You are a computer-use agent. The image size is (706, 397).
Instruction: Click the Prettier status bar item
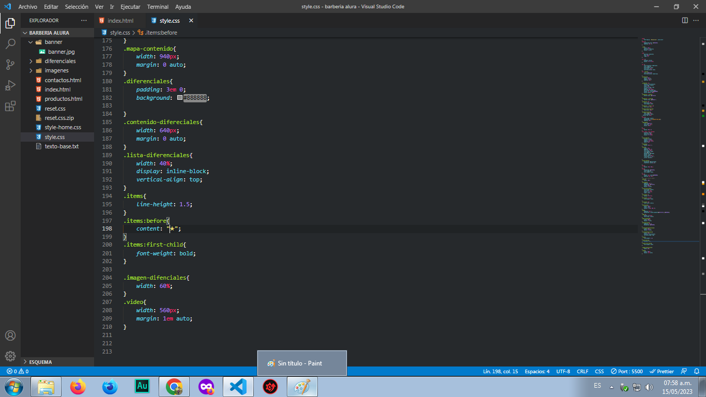(662, 371)
